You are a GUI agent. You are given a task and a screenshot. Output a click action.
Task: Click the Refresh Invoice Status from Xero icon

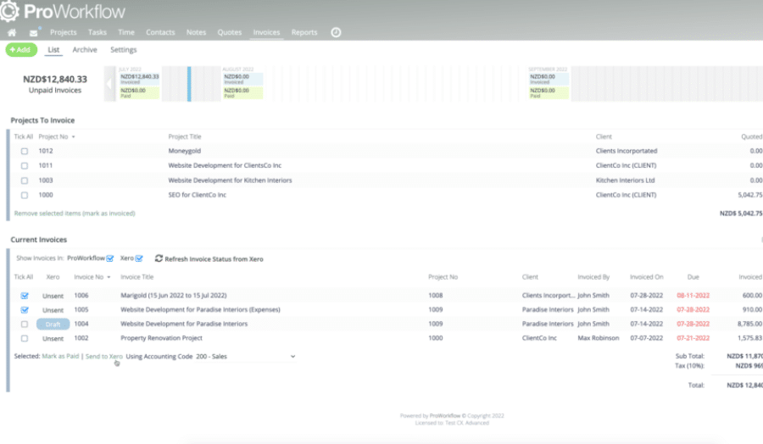[159, 258]
